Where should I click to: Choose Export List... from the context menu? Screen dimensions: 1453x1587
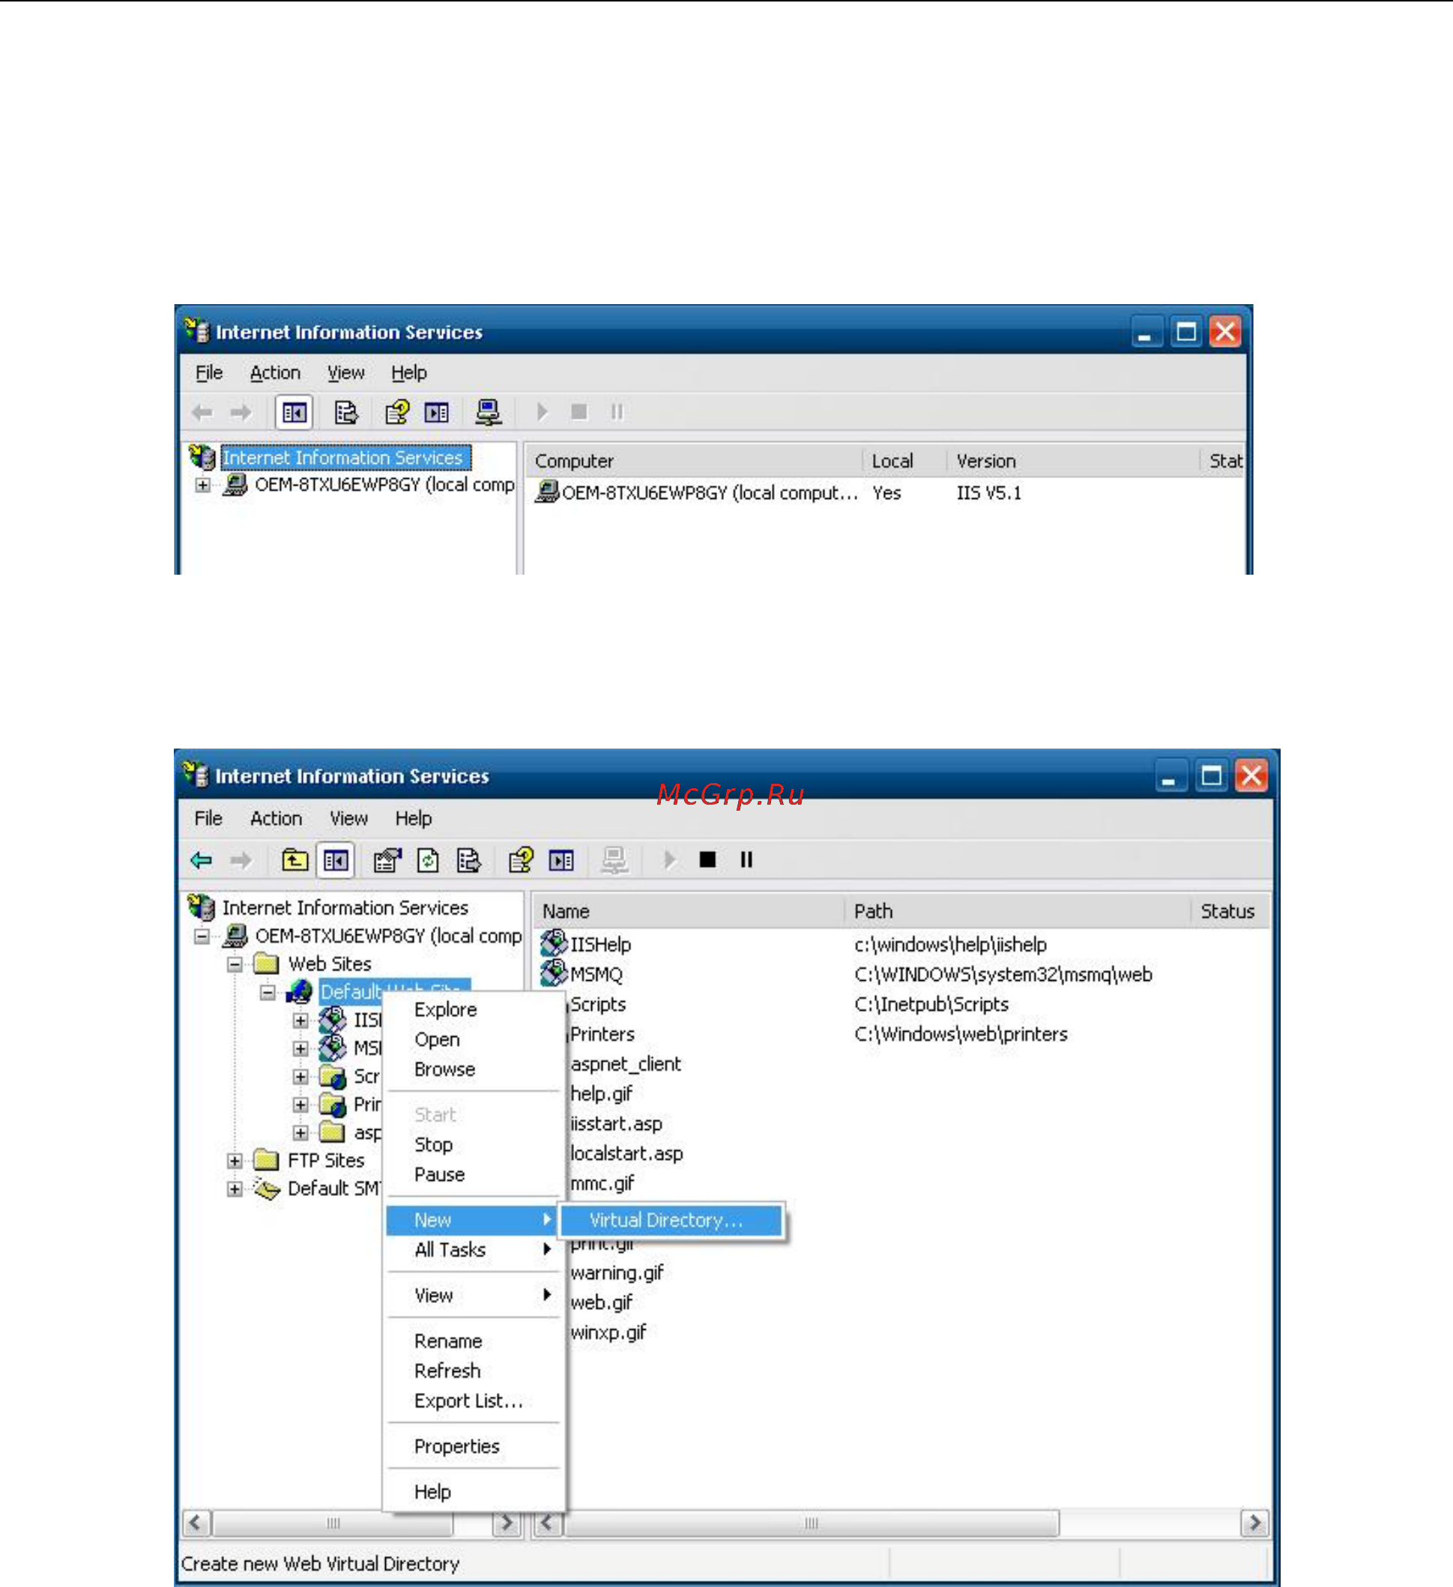click(468, 1400)
